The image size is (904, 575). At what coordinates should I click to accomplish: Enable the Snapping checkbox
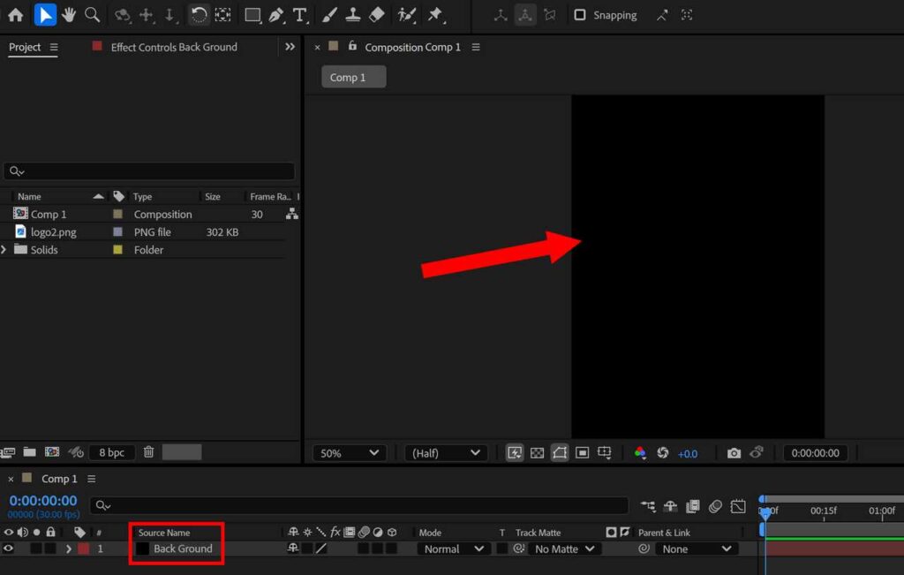580,15
